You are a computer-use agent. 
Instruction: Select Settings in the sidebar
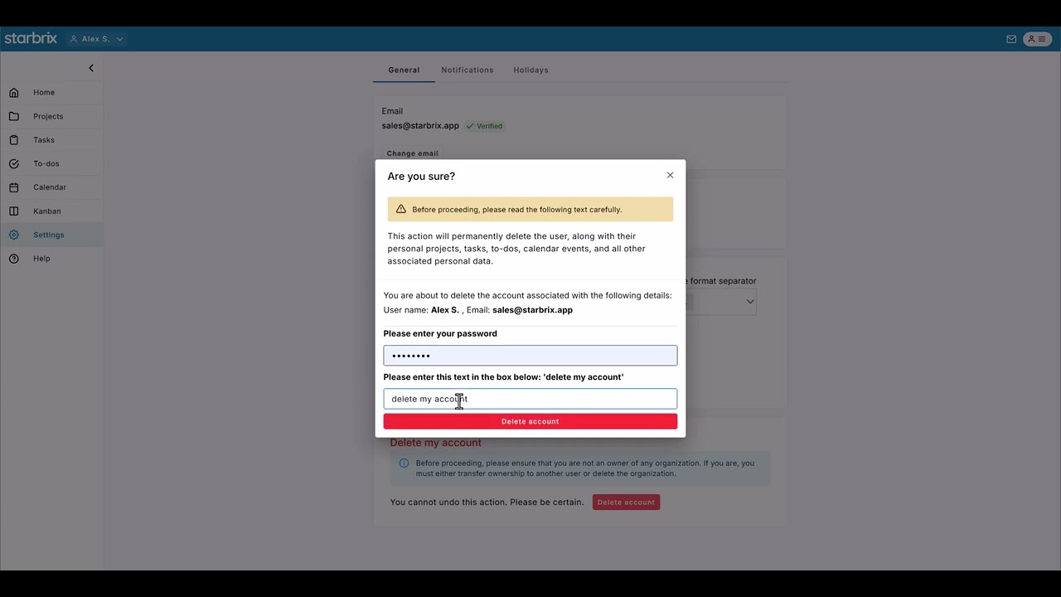pos(49,235)
